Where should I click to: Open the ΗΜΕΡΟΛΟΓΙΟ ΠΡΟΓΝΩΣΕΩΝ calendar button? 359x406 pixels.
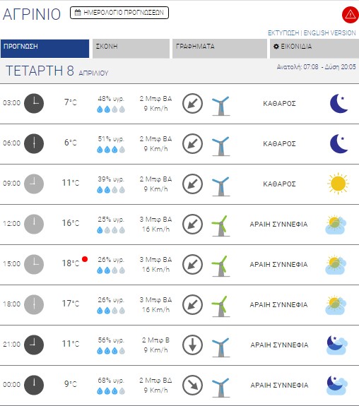click(119, 13)
